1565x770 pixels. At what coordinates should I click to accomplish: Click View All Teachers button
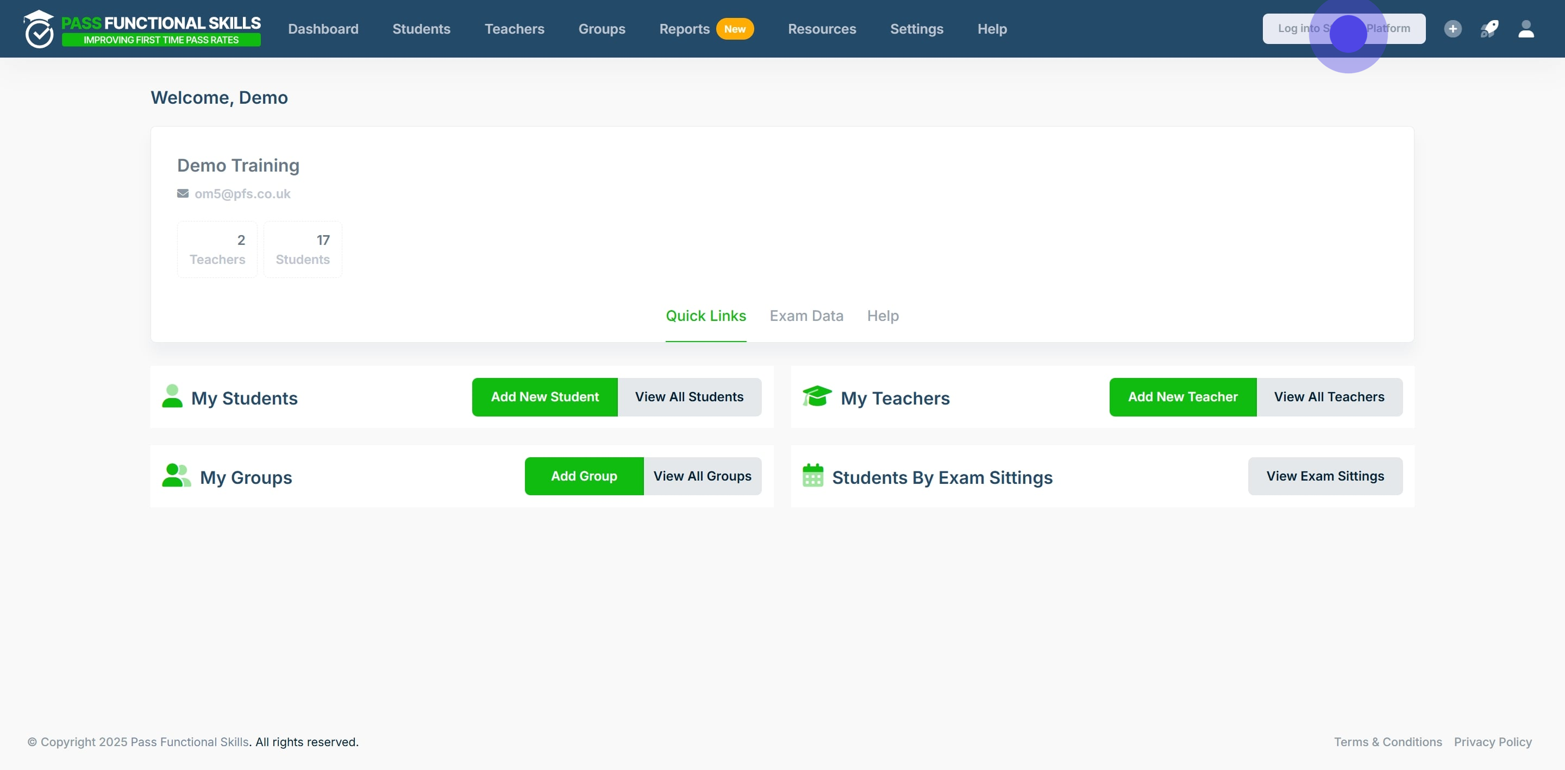click(x=1329, y=397)
